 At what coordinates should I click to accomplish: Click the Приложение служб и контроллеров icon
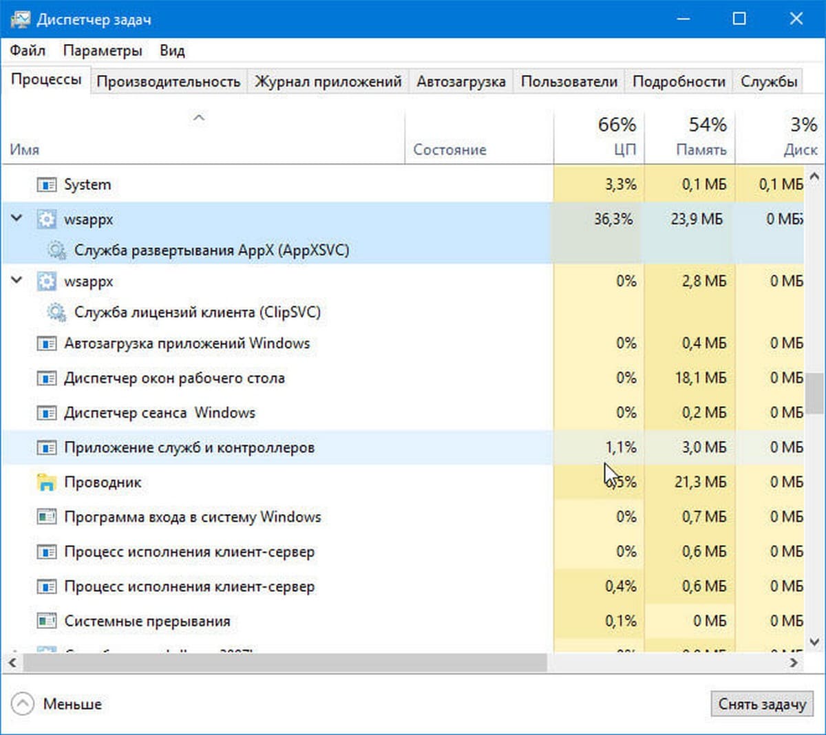point(46,447)
